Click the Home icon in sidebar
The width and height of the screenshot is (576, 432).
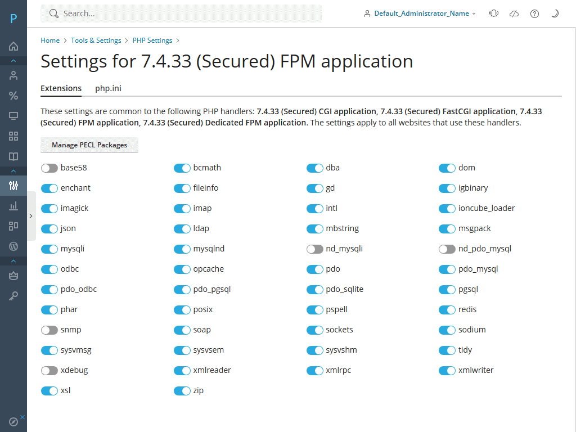[x=13, y=46]
